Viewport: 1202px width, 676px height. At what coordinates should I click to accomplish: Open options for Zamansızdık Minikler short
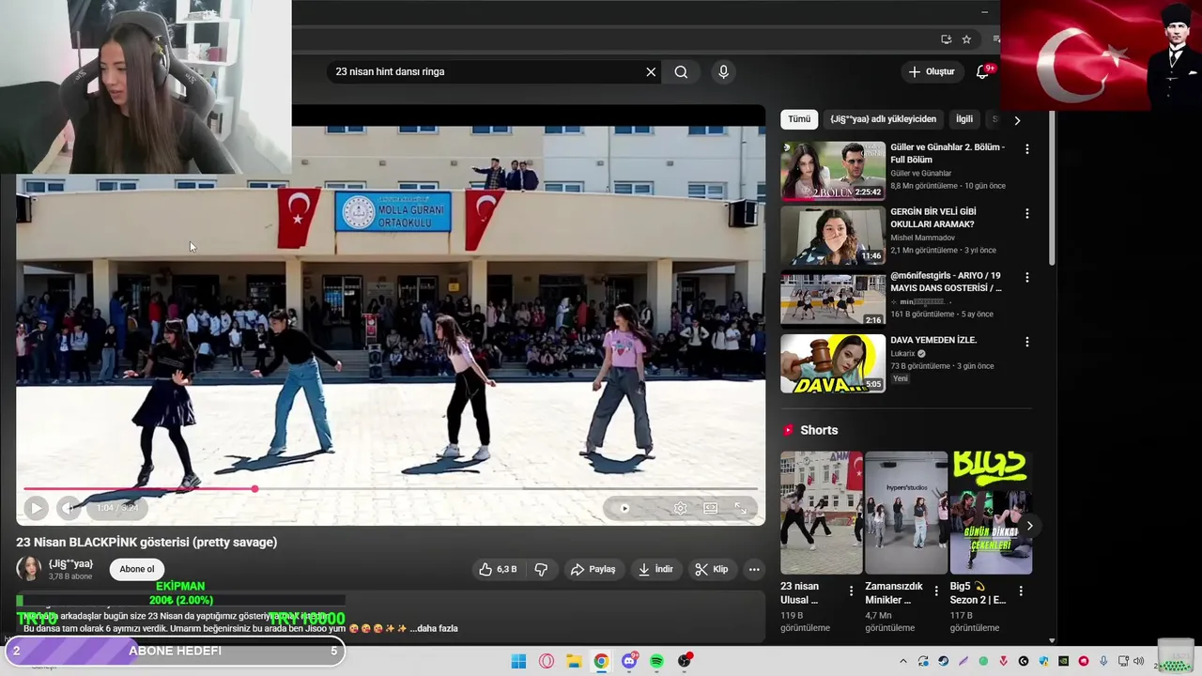coord(935,591)
